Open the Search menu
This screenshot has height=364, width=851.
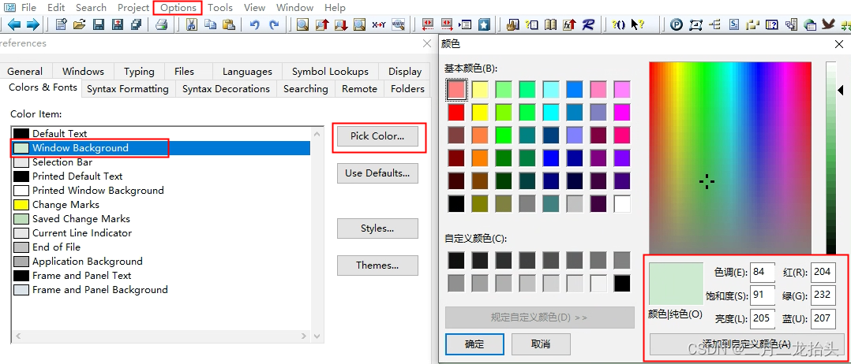[92, 8]
